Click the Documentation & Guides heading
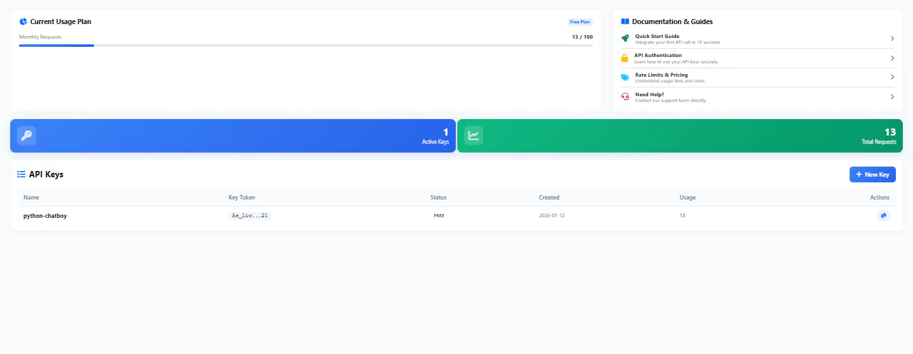The image size is (913, 354). click(x=672, y=22)
